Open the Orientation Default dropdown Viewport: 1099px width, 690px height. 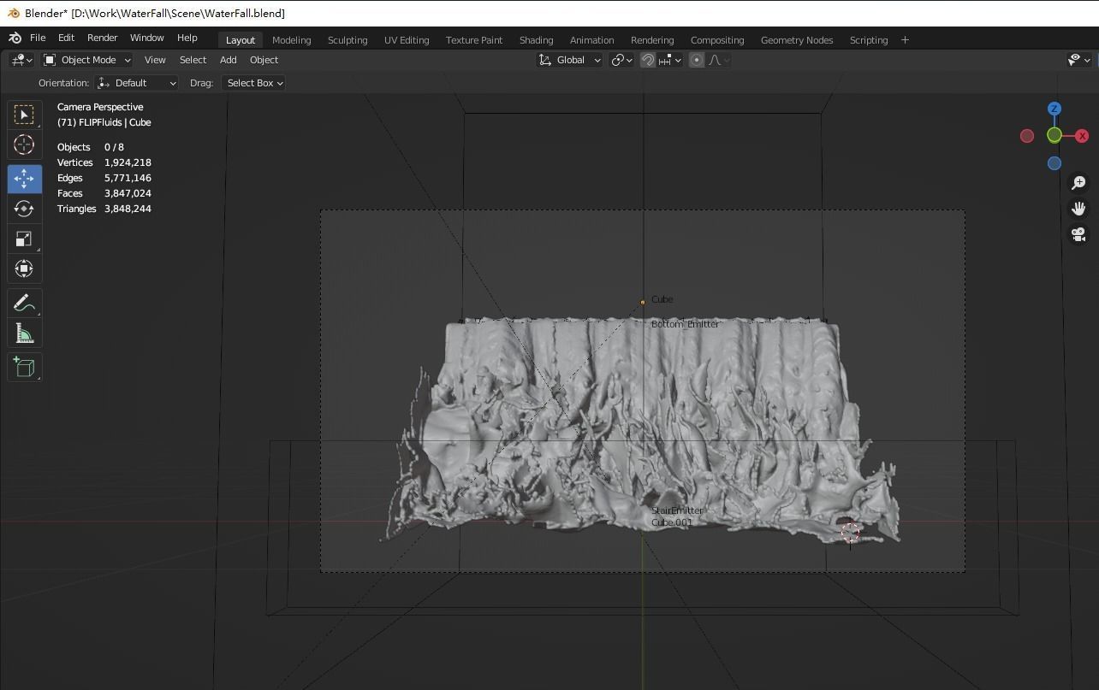coord(137,83)
